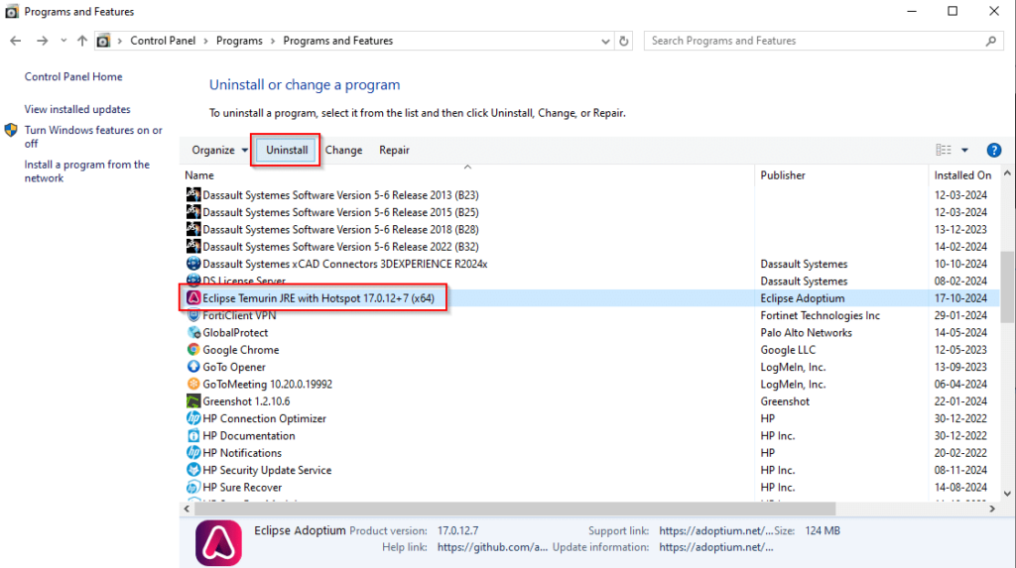Click the Greenshot icon
The image size is (1016, 568).
193,401
